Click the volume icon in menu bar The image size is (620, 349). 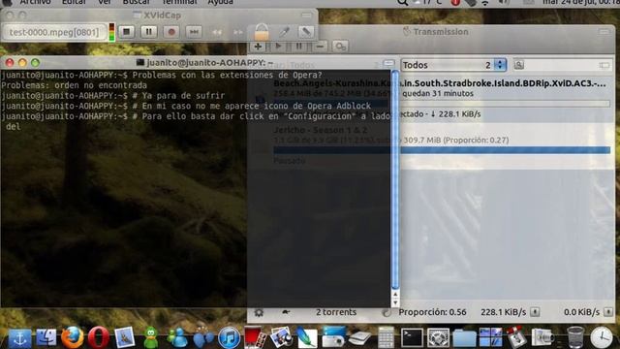[504, 2]
